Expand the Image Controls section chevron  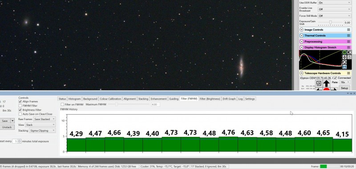point(302,30)
